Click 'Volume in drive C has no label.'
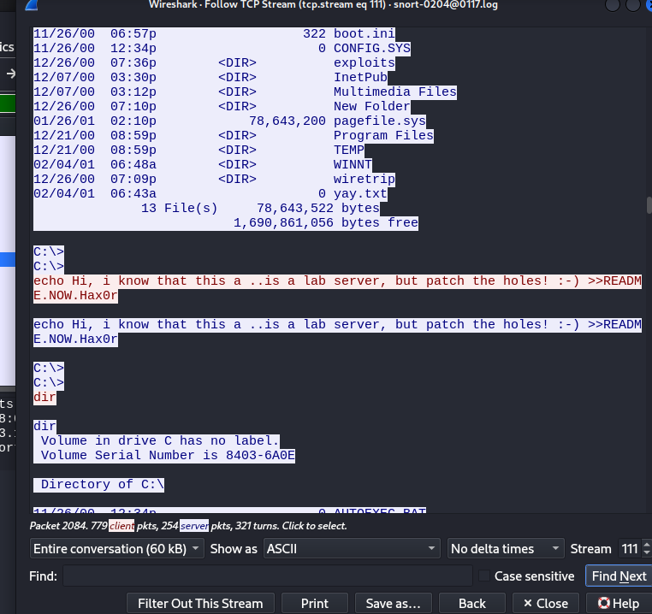 [160, 441]
